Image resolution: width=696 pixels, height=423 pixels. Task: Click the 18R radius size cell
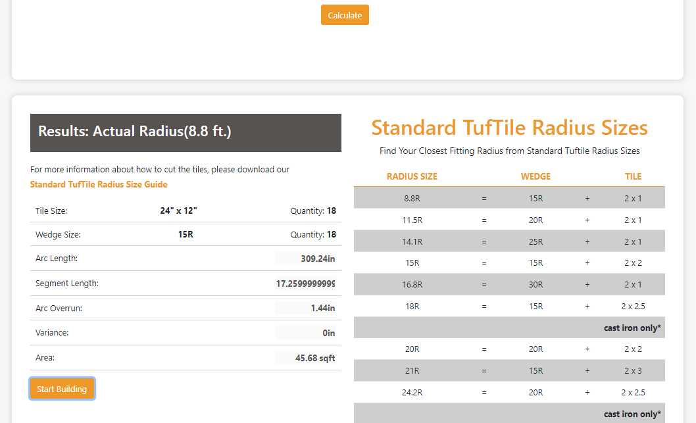point(412,307)
